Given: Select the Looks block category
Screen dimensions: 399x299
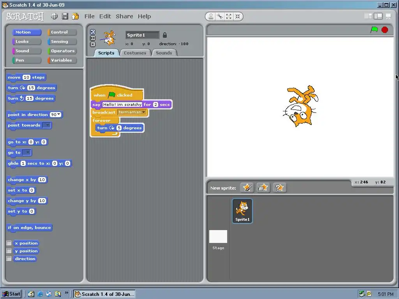Looking at the screenshot, I should (26, 41).
